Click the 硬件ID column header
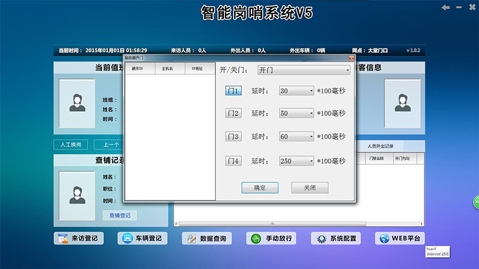The width and height of the screenshot is (479, 269). (x=138, y=69)
